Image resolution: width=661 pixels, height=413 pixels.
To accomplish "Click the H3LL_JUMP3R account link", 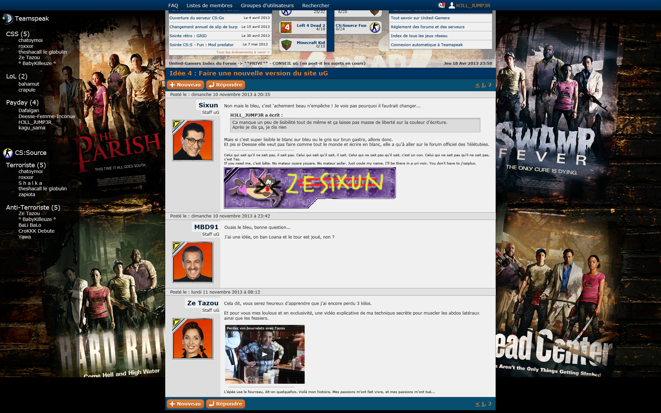I will coord(473,6).
